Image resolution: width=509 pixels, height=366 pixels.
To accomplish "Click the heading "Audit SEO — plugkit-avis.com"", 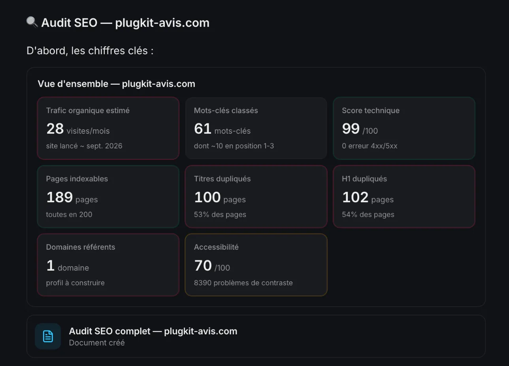I will [x=125, y=23].
